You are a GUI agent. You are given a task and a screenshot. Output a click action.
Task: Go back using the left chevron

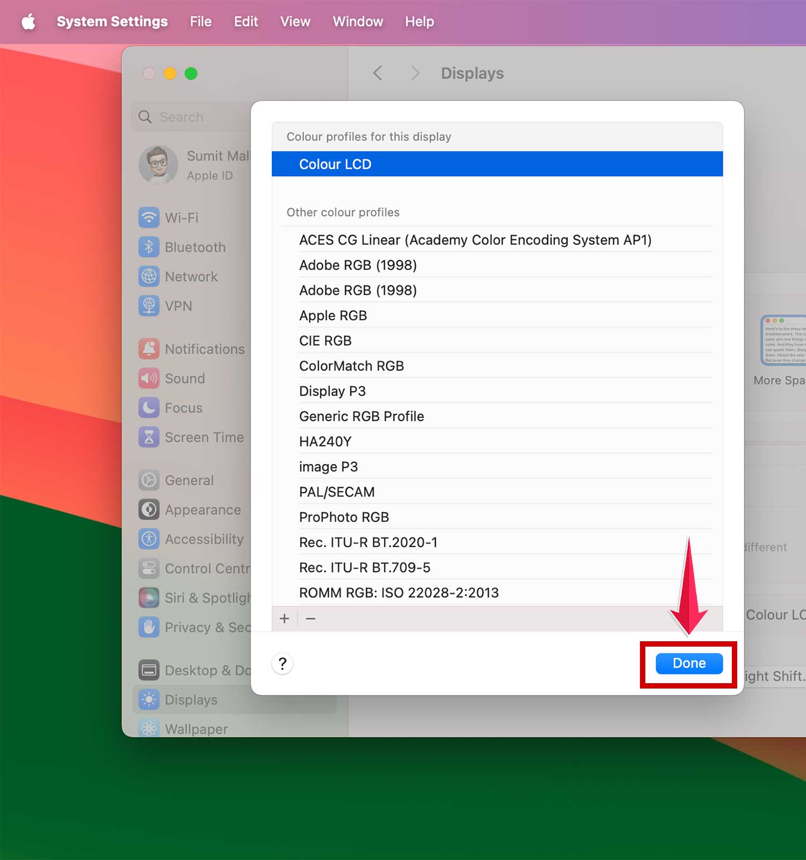pos(378,73)
